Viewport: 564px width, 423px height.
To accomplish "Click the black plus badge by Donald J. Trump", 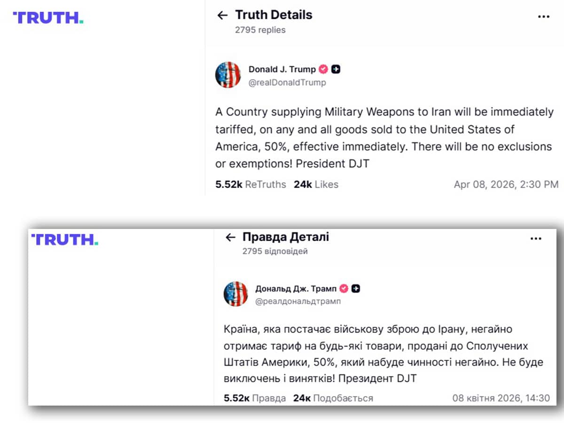I will [336, 69].
